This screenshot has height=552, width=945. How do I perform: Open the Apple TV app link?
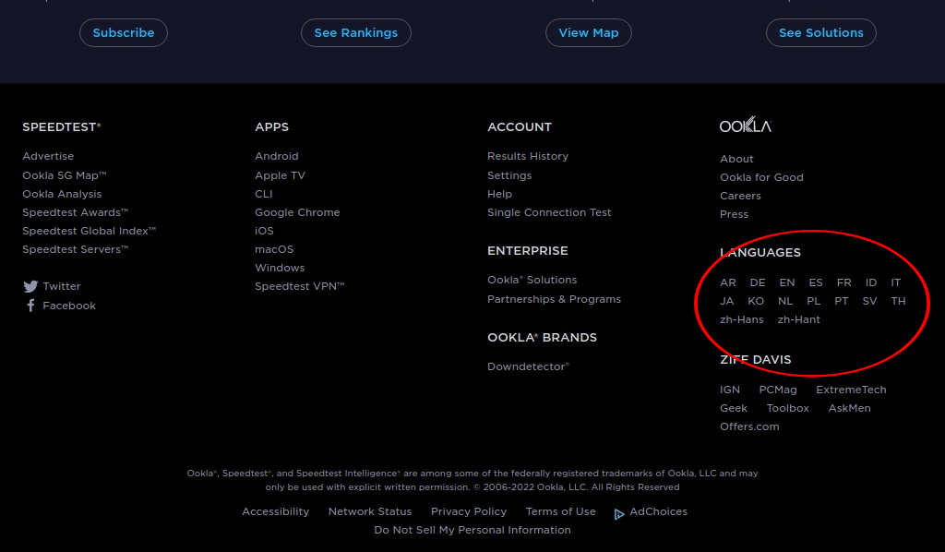(x=281, y=175)
